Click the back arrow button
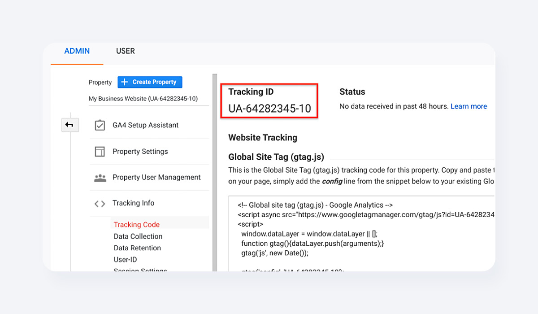The width and height of the screenshot is (538, 314). 69,125
